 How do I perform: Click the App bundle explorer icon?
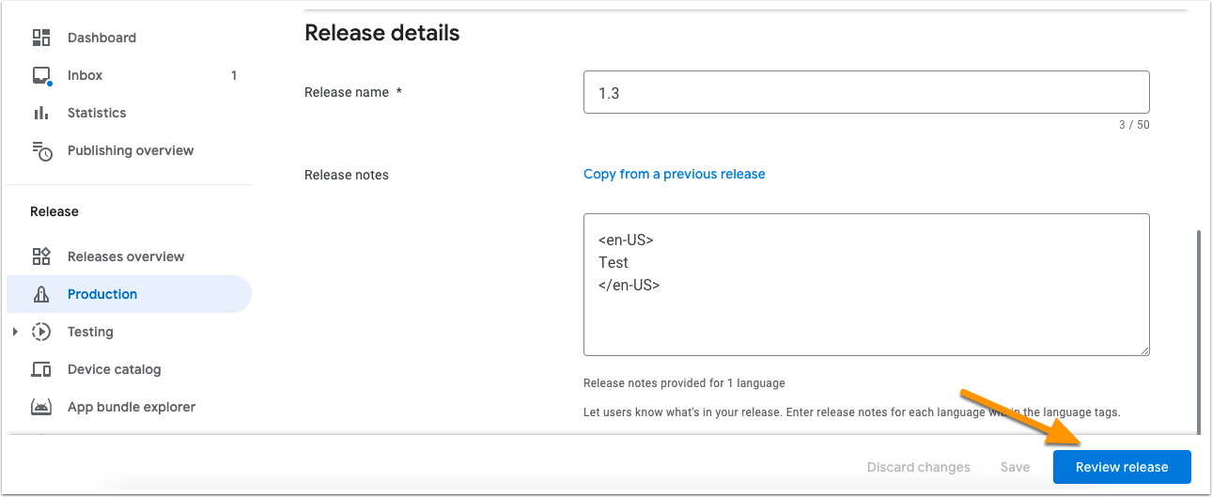click(41, 407)
